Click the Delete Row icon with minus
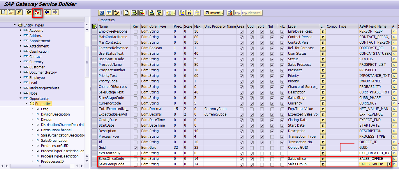The height and width of the screenshot is (170, 399). [142, 13]
